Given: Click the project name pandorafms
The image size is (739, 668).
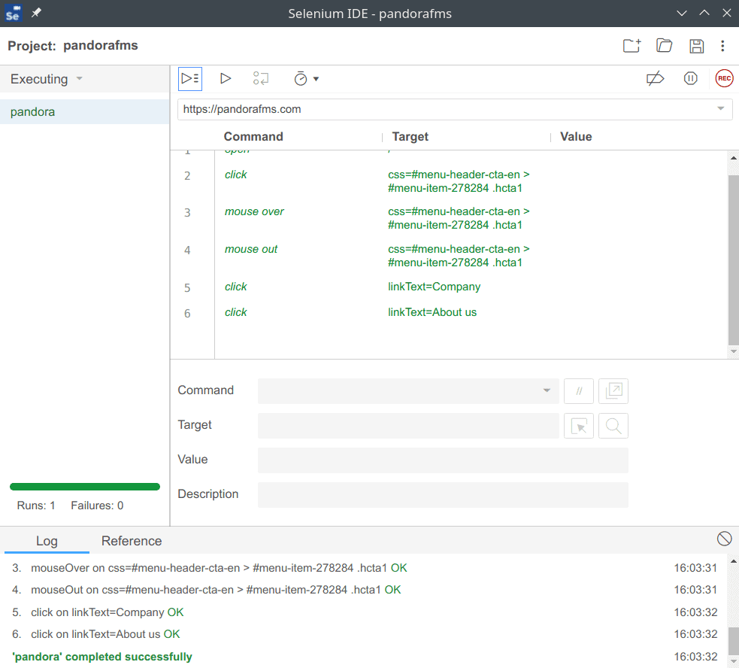Looking at the screenshot, I should point(101,46).
